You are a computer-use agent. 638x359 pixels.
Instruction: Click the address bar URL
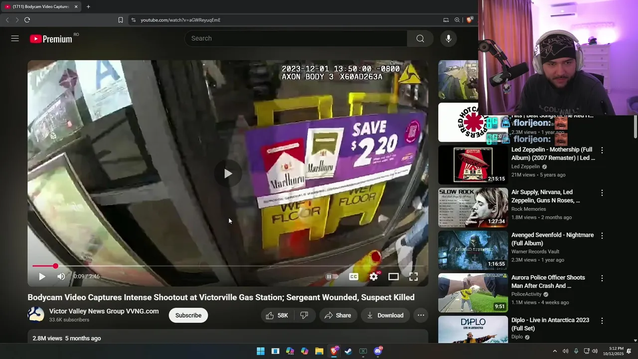coord(180,20)
